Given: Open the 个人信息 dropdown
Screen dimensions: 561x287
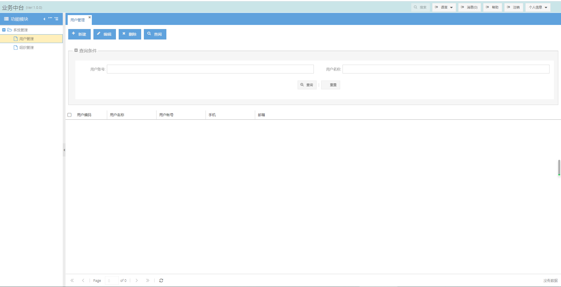Looking at the screenshot, I should [538, 7].
